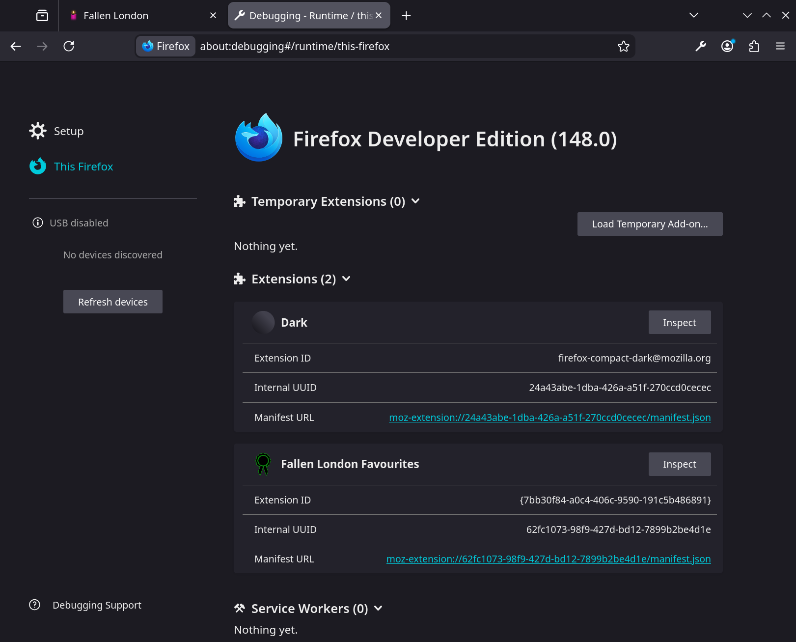This screenshot has height=642, width=796.
Task: Click the USB disabled info icon
Action: pos(37,223)
